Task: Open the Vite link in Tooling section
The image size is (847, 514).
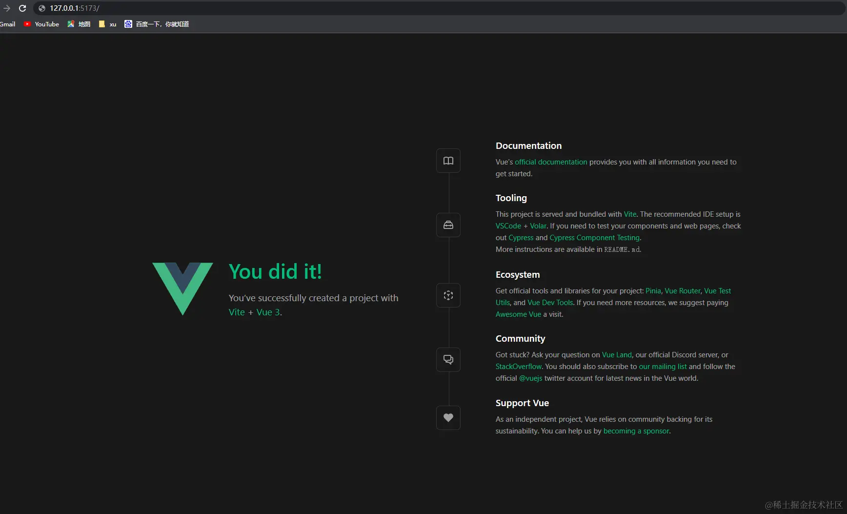Action: point(630,214)
